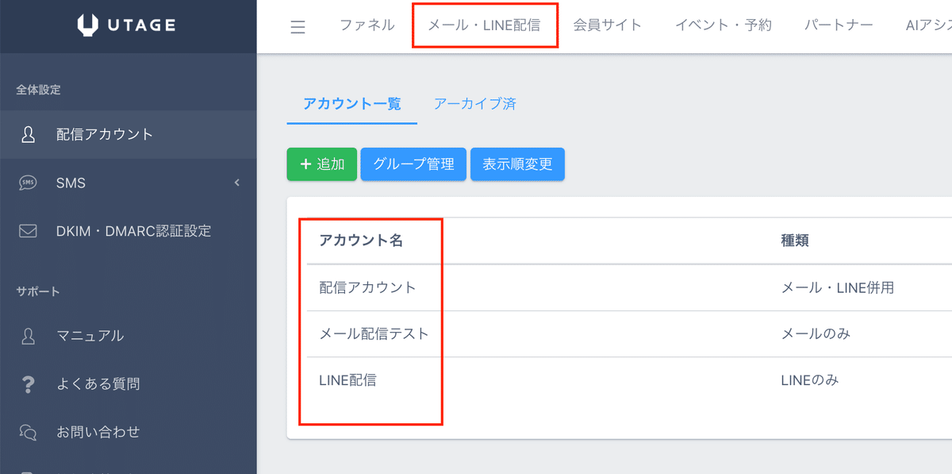
Task: Click the 表示順変更 button
Action: click(x=517, y=164)
